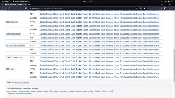Open the Activities overview
Screen dimensions: 175x98
[x=5, y=1]
